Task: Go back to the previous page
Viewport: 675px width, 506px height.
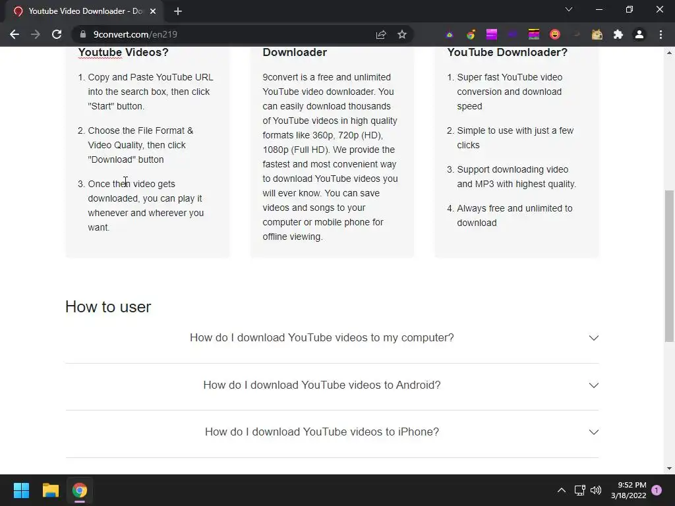Action: pyautogui.click(x=15, y=34)
